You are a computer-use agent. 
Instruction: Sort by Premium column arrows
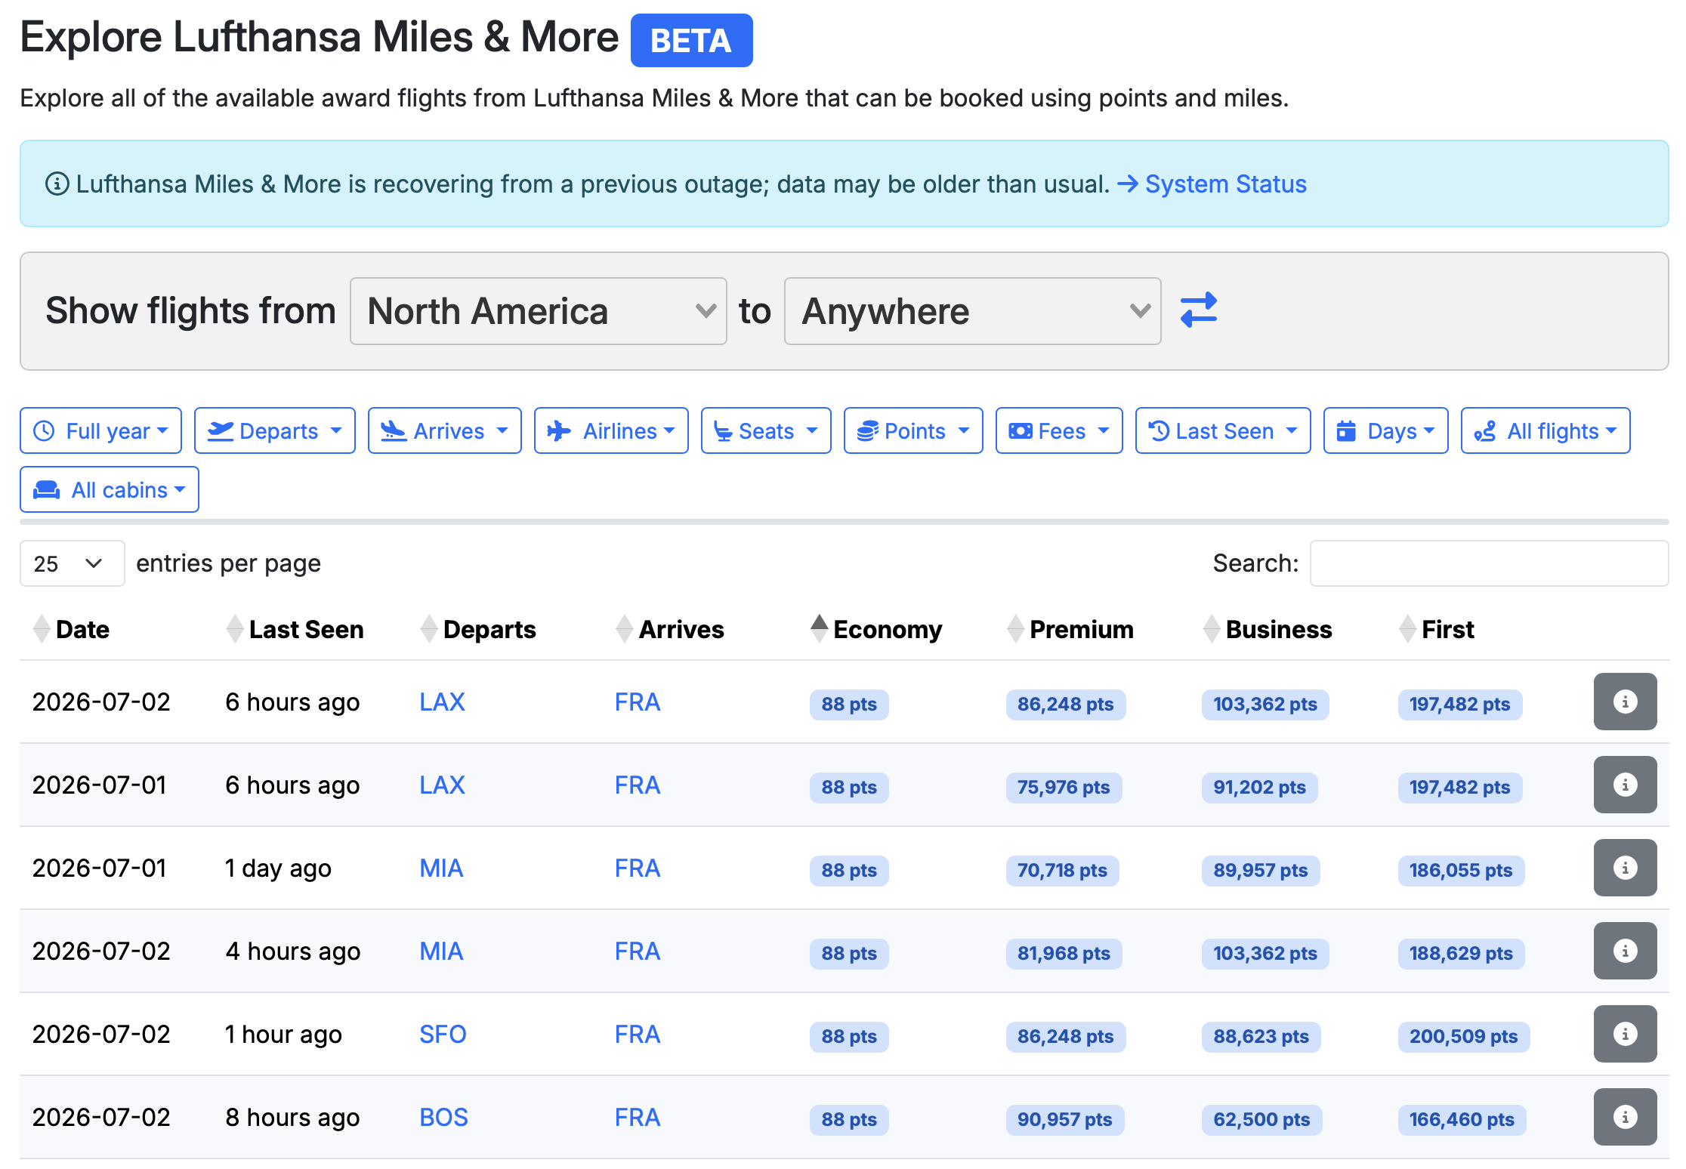pyautogui.click(x=1016, y=629)
